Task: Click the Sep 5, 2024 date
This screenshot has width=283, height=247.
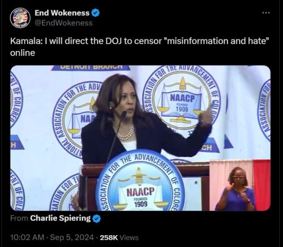Action: (x=72, y=237)
